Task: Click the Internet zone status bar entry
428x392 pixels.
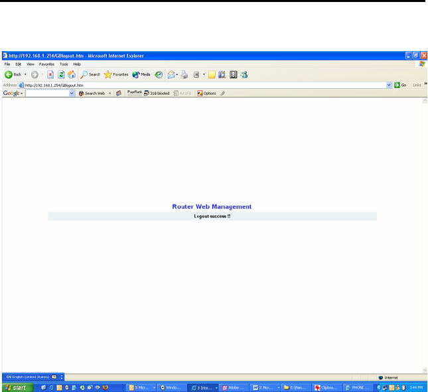Action: [388, 377]
